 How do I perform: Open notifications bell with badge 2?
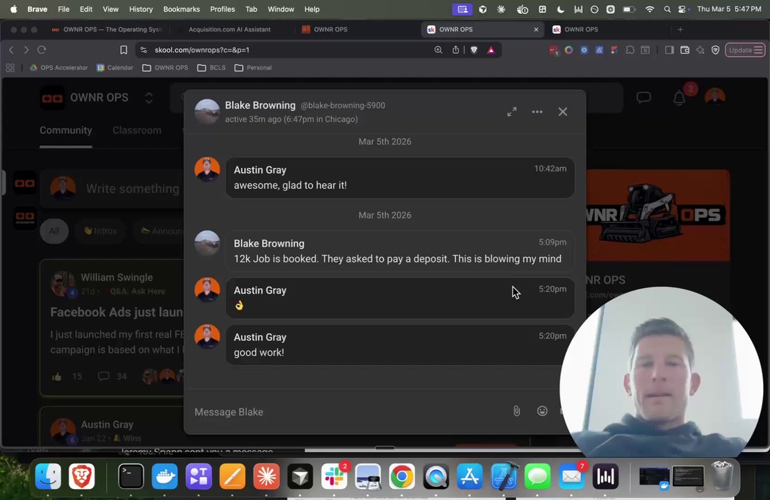[x=679, y=98]
